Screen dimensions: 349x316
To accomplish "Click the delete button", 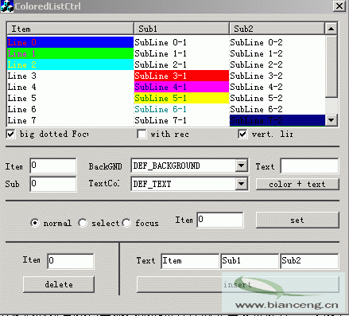I will (59, 284).
